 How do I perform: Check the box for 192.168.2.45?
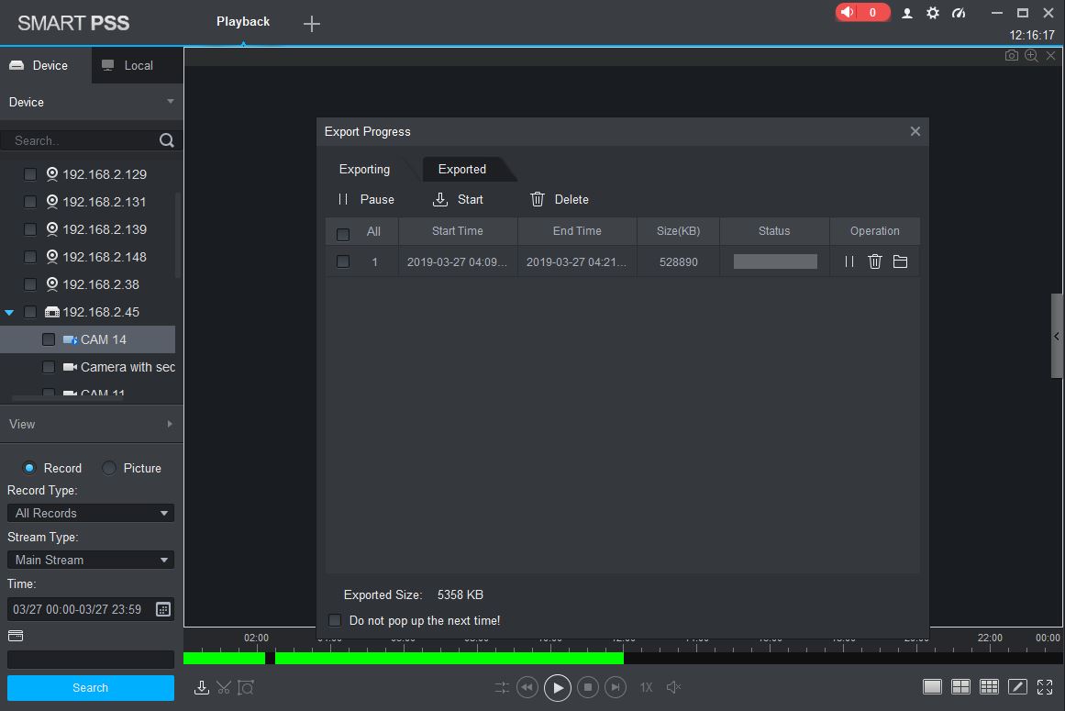30,312
